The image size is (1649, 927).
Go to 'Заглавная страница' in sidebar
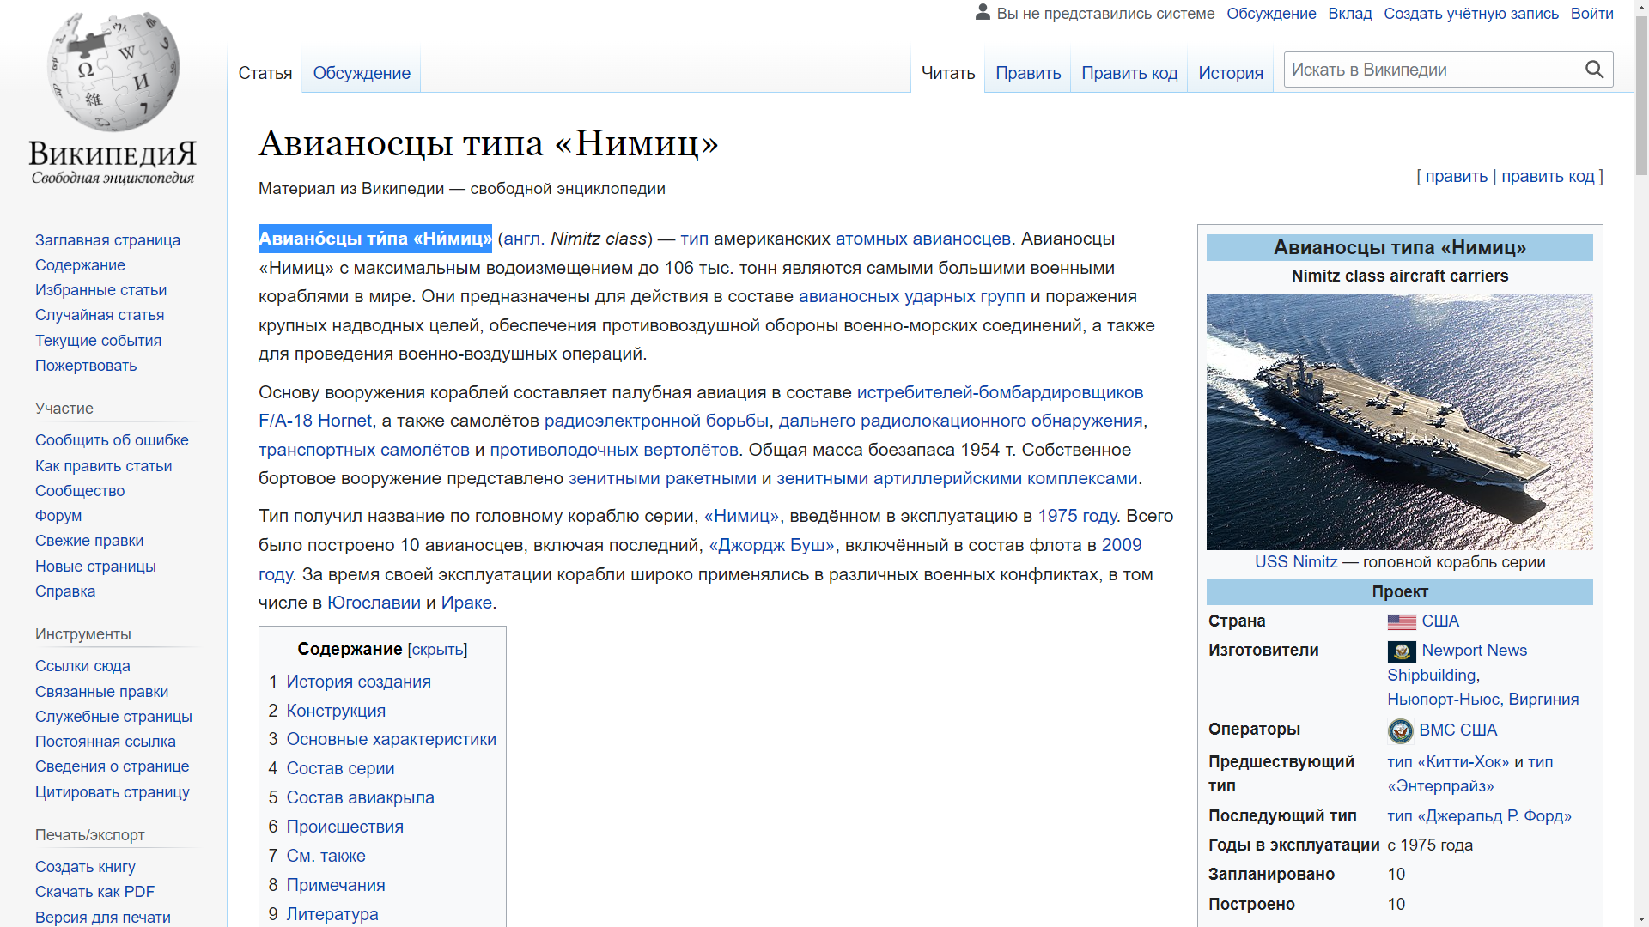coord(107,240)
